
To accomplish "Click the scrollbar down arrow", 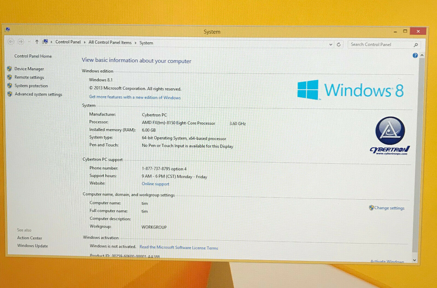I will pos(415,260).
